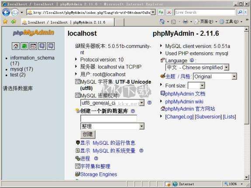Open the 工具 tools menu
Viewport: 251px width, 188px height.
pyautogui.click(x=231, y=22)
